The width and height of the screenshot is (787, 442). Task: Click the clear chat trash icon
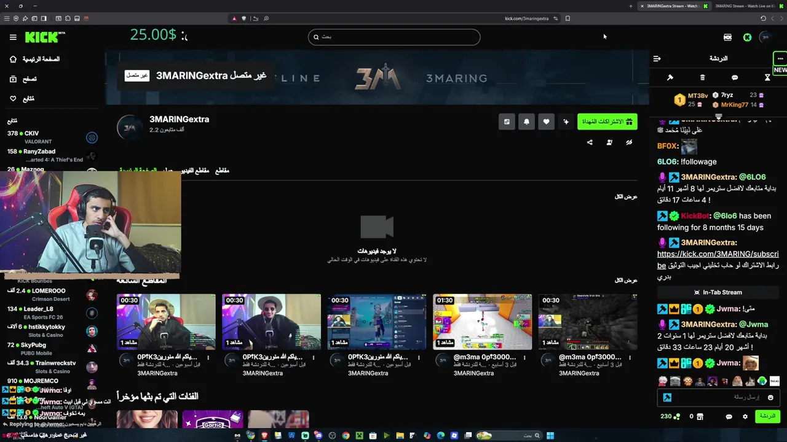702,77
